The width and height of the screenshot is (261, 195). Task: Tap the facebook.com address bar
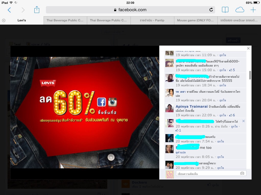[130, 10]
